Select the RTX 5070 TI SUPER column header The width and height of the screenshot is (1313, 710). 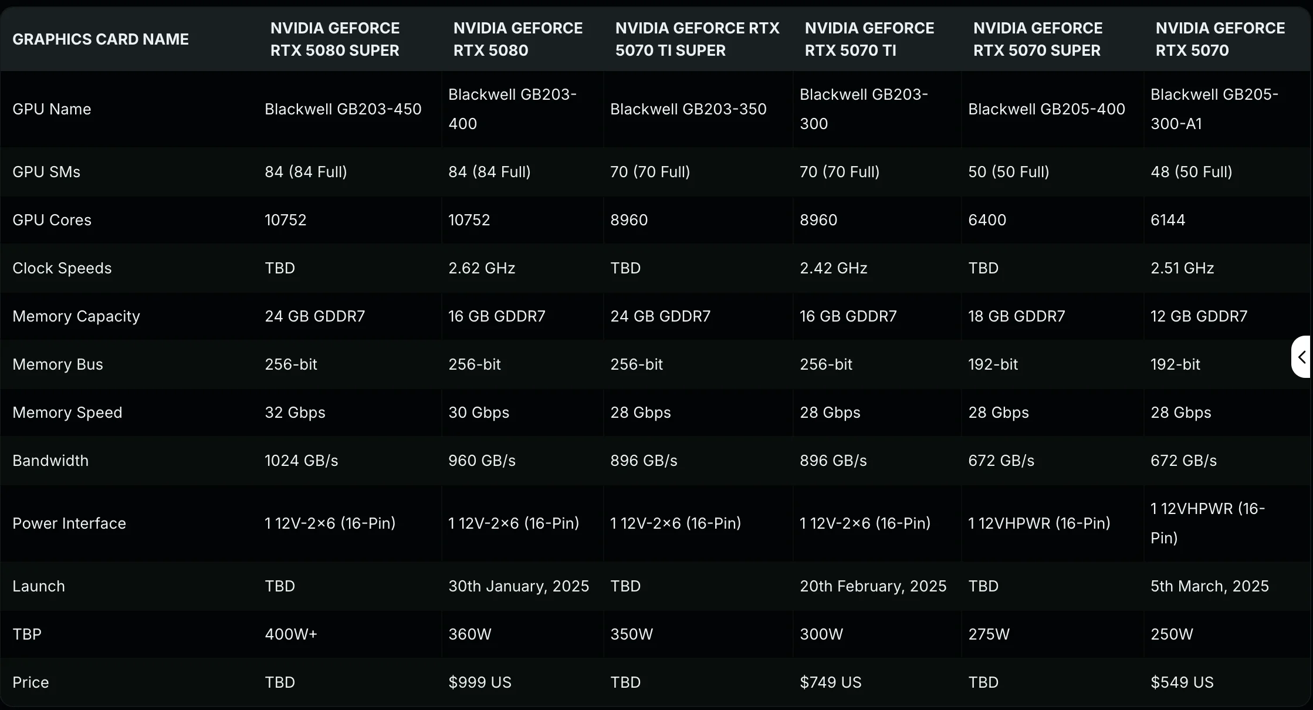(x=697, y=39)
